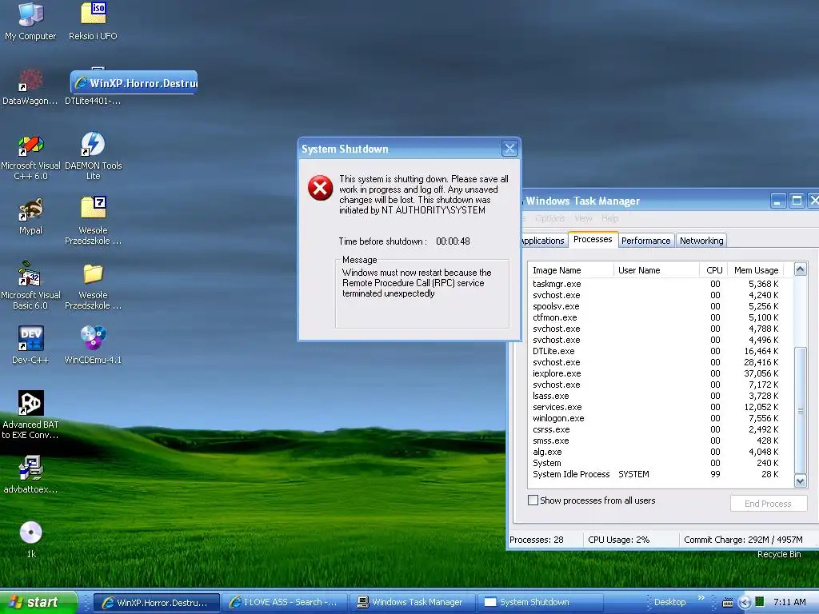The image size is (819, 614).
Task: Select the Microsoft Visual Basic 6.0 icon
Action: 30,275
